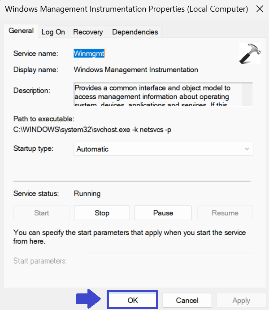Click the Resume button
The image size is (269, 310).
pyautogui.click(x=225, y=213)
